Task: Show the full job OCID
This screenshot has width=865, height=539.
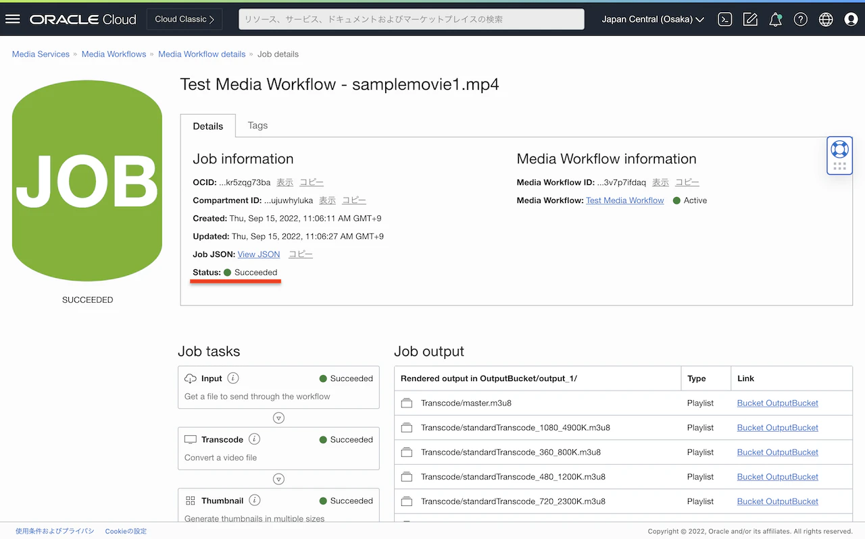Action: pyautogui.click(x=285, y=182)
